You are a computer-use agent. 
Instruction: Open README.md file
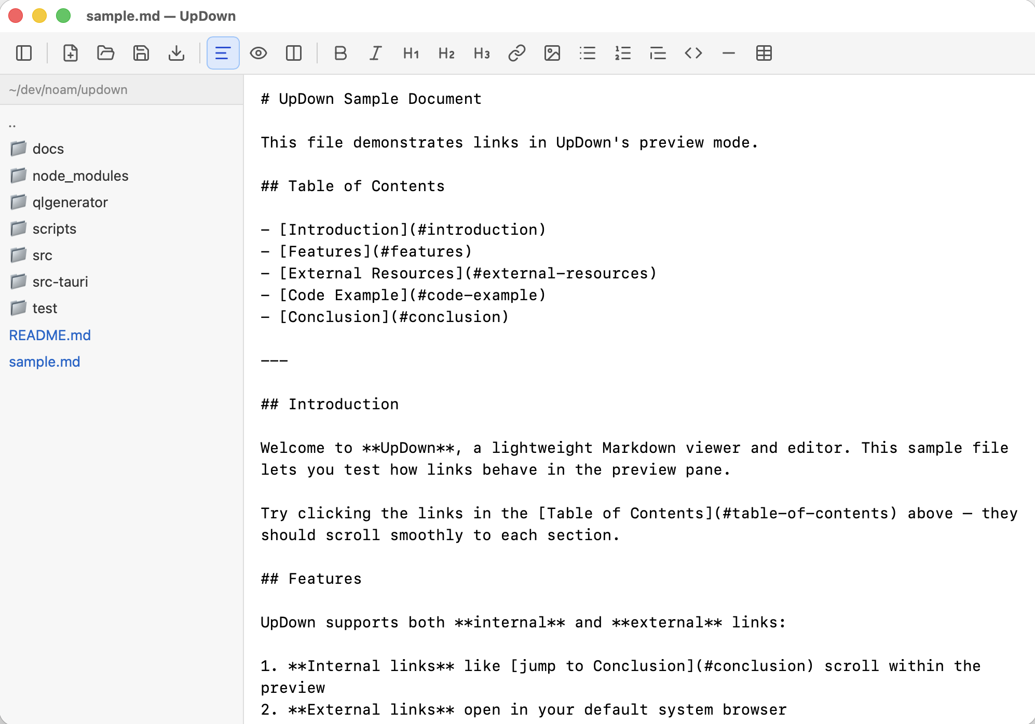[50, 335]
